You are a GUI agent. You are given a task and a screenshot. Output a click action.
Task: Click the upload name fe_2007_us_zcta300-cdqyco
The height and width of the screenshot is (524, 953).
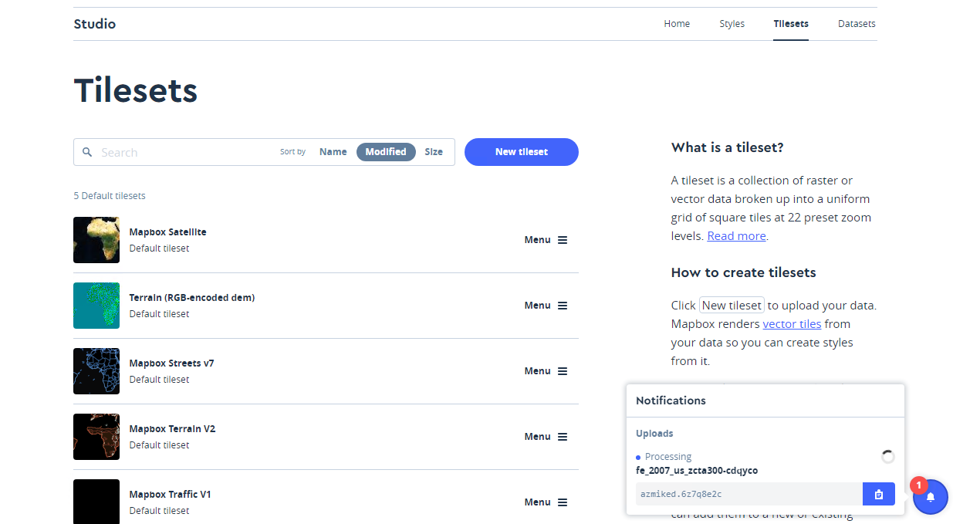697,471
